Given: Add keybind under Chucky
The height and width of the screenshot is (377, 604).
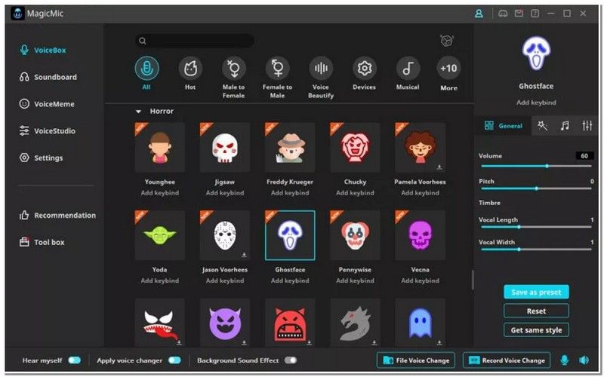Looking at the screenshot, I should (x=355, y=193).
